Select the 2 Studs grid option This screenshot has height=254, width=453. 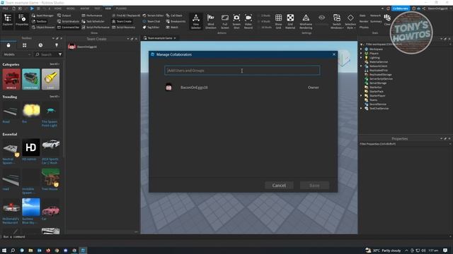264,16
